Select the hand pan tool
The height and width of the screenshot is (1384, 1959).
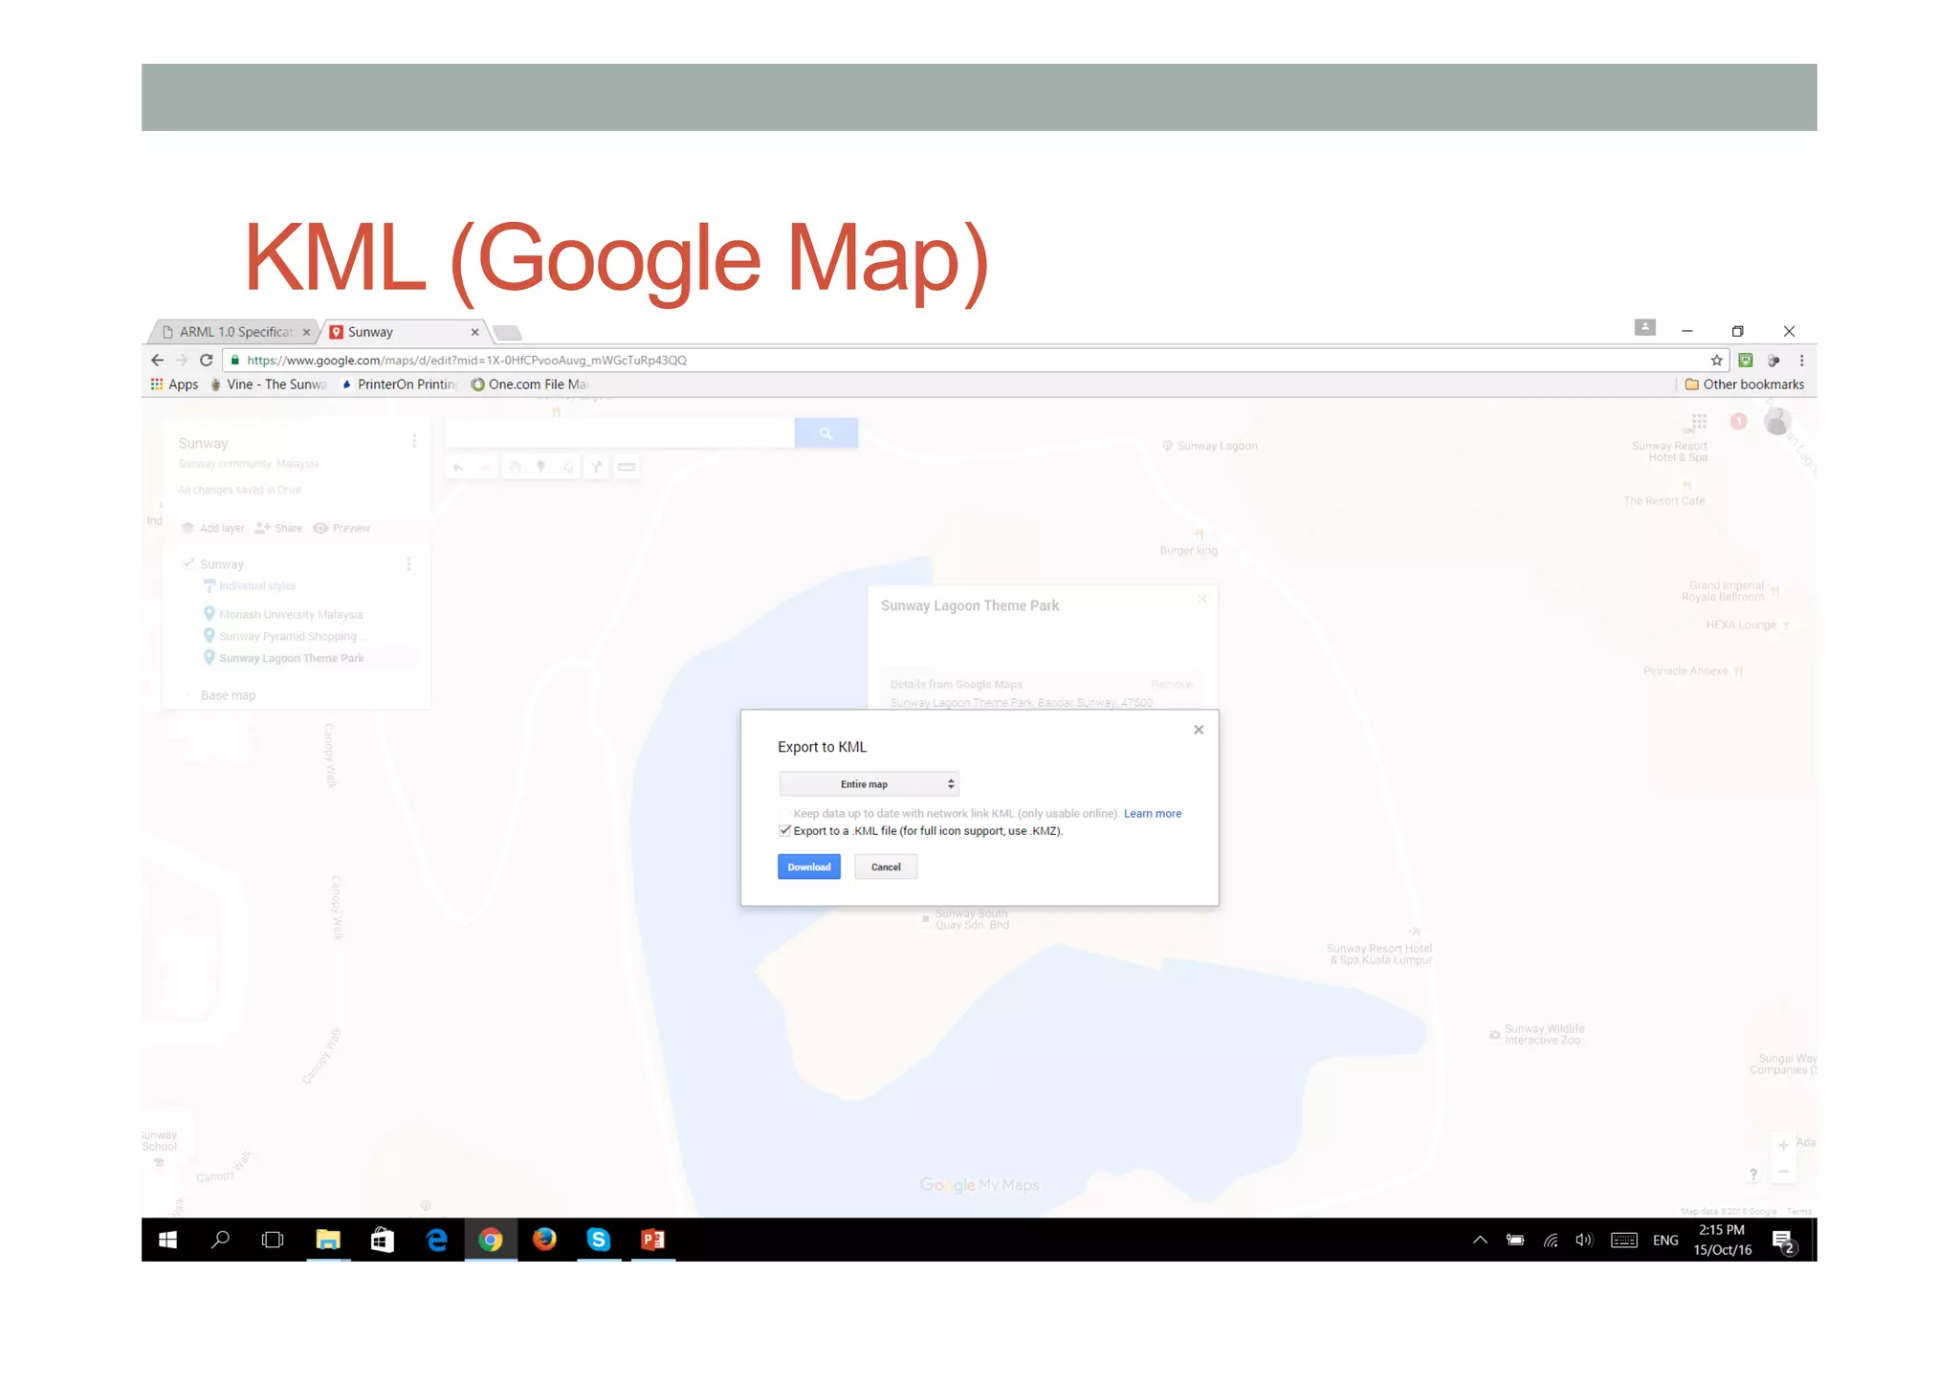click(515, 467)
